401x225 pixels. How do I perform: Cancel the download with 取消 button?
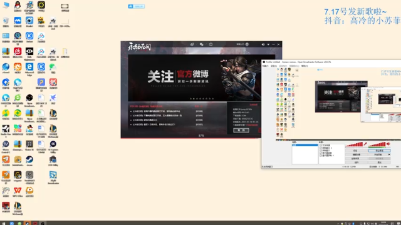click(241, 131)
